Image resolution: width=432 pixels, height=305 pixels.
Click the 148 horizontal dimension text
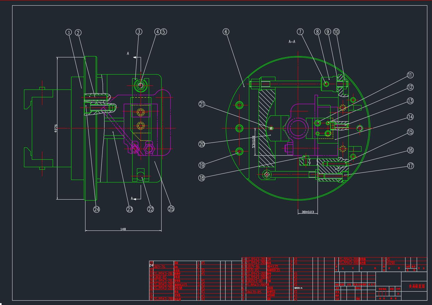click(x=123, y=229)
